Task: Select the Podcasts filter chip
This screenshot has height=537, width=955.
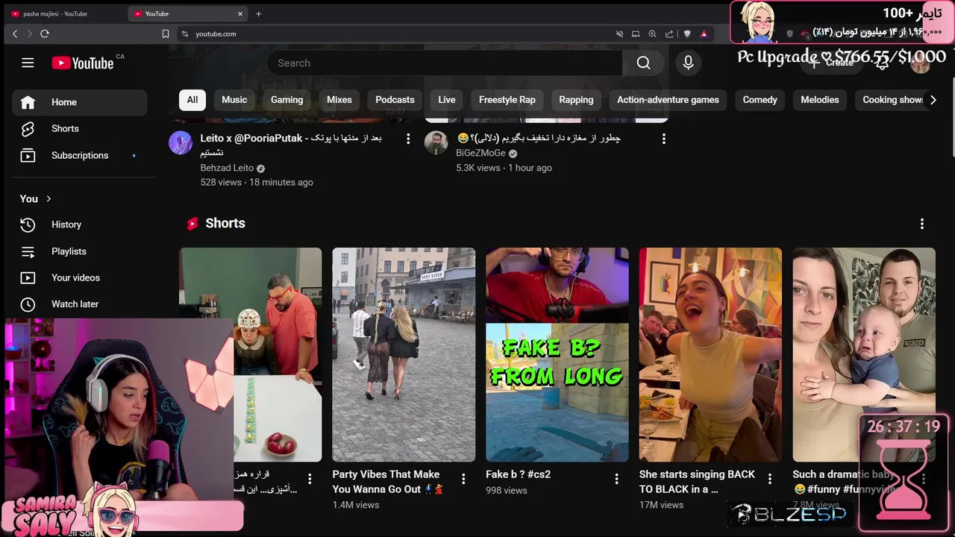Action: pos(395,100)
